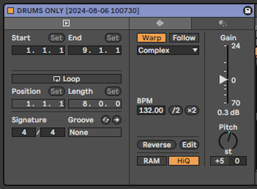This screenshot has height=189, width=257.
Task: Double tempo with the ×2 button
Action: tap(192, 110)
